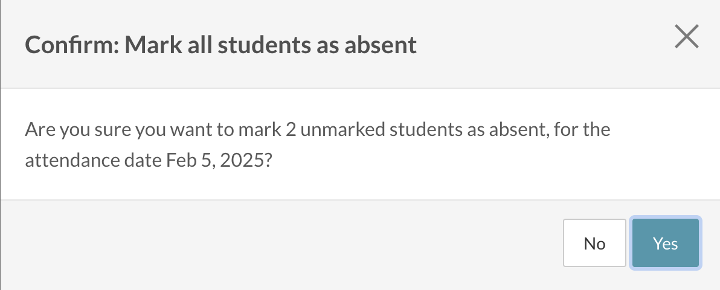The image size is (720, 290).
Task: Click the blank header area beside the title
Action: click(544, 45)
